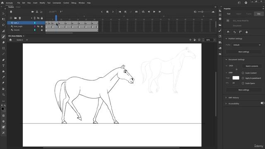Collapse the Document Settings section

point(226,60)
